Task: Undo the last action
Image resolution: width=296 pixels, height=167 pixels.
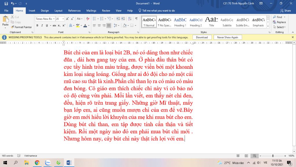Action: 12,3
